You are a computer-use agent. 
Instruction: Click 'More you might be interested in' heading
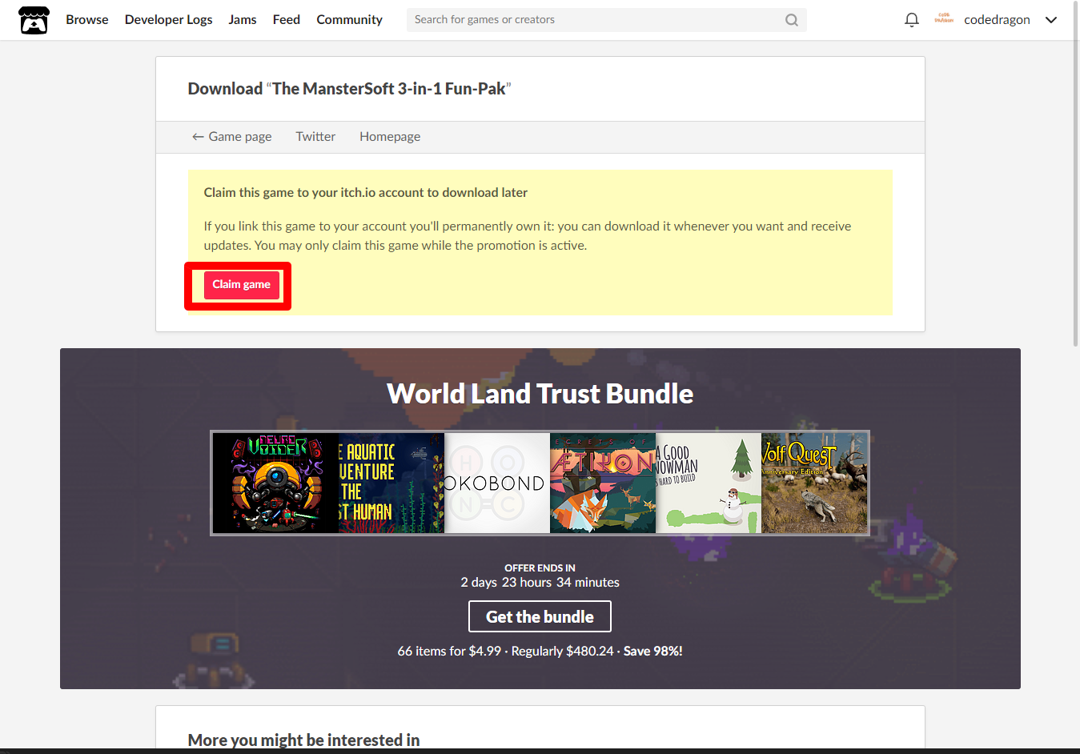tap(304, 740)
